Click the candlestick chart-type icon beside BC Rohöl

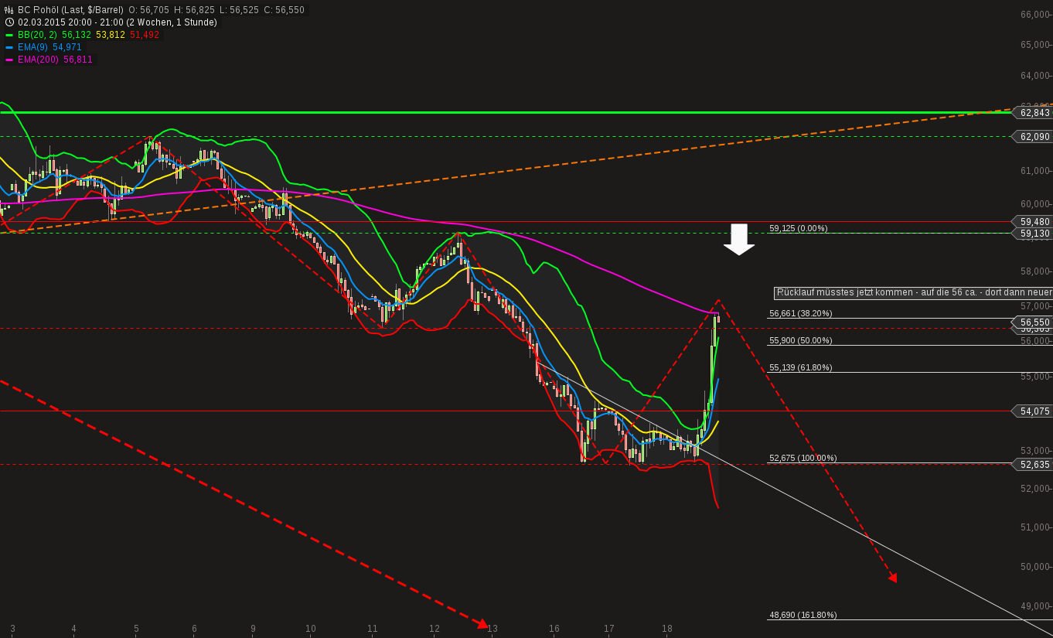point(9,10)
